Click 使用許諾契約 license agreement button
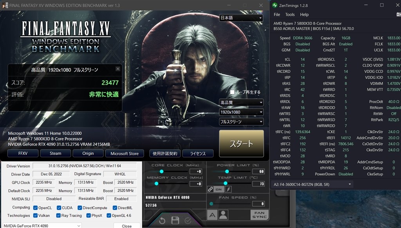Viewport: 401px width, 228px height. [x=165, y=153]
